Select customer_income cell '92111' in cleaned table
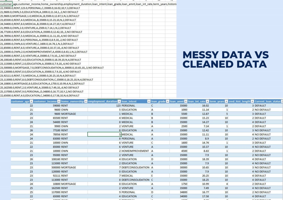 (x=47, y=176)
